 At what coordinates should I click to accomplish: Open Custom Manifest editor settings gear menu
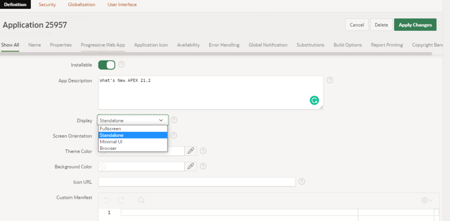click(426, 200)
